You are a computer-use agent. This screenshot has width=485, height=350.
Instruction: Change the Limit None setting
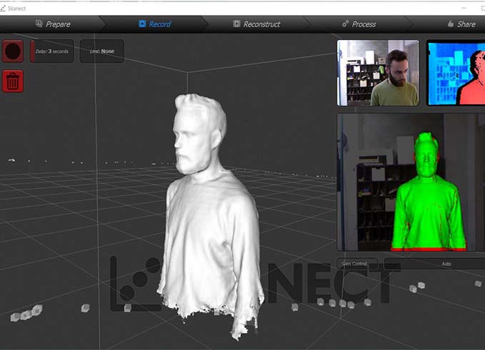pos(102,51)
